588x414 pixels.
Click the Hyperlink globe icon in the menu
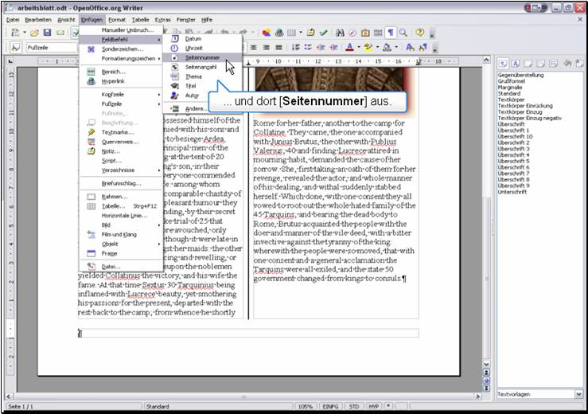(91, 81)
